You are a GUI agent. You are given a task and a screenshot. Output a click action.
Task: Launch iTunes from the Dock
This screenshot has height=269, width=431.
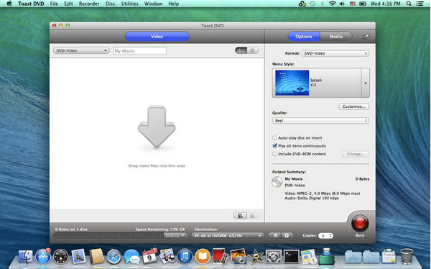pos(185,257)
